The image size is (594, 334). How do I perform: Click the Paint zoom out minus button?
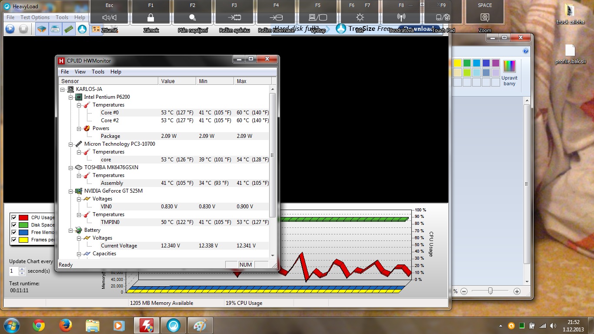[x=464, y=291]
